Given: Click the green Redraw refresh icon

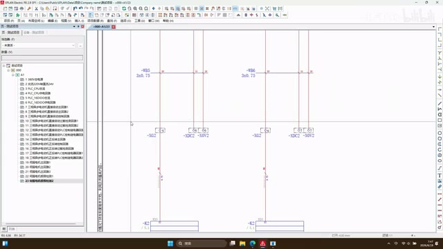Looking at the screenshot, I should [124, 9].
